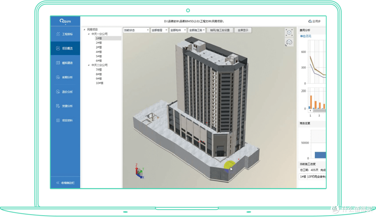
Task: Click the 项目概览 overview icon
Action: (58, 48)
